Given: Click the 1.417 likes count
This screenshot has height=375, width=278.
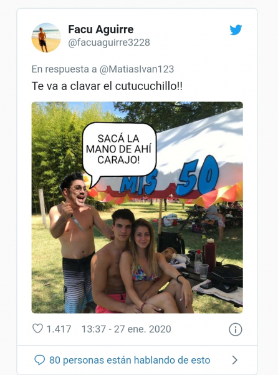Looking at the screenshot, I should pos(59,329).
